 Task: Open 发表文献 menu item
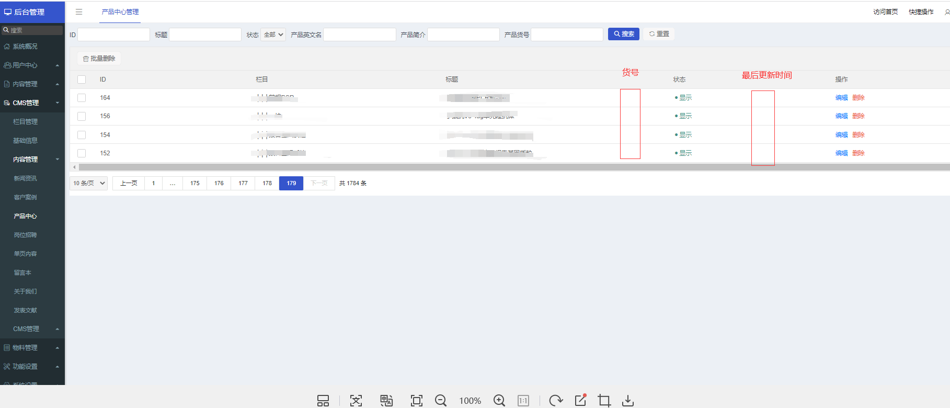coord(32,310)
